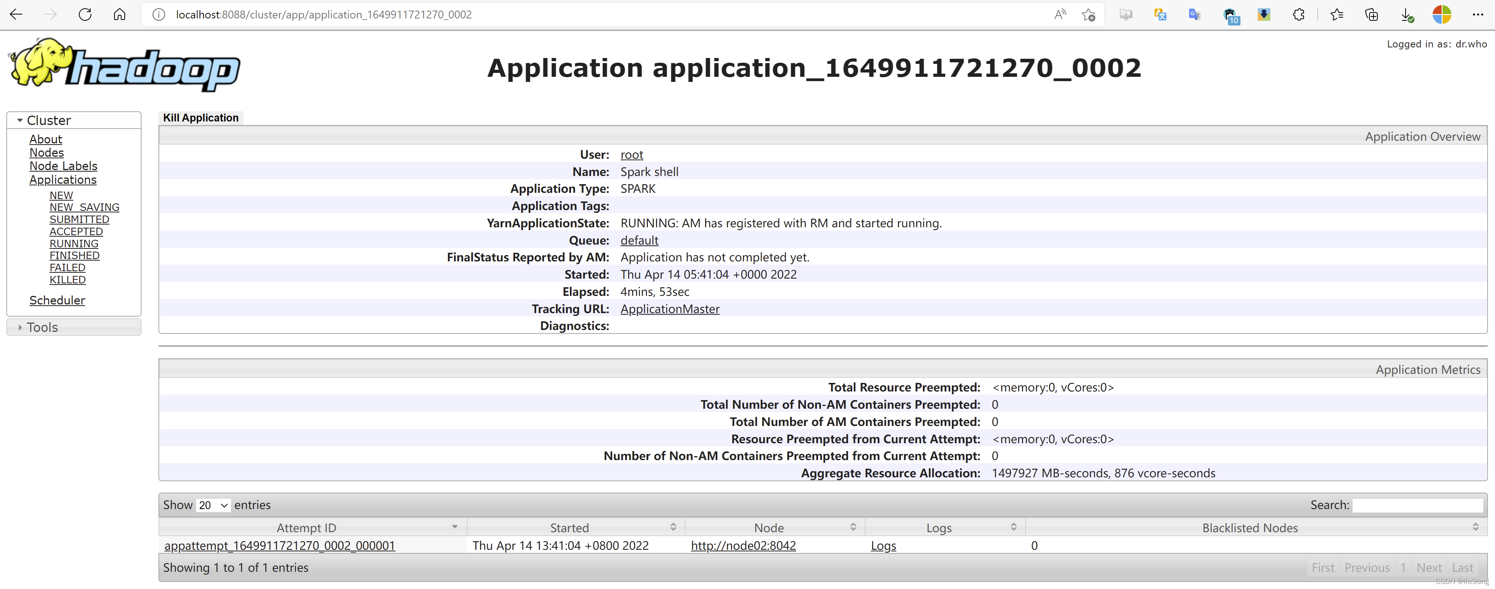
Task: Filter applications by NEW state
Action: point(61,196)
